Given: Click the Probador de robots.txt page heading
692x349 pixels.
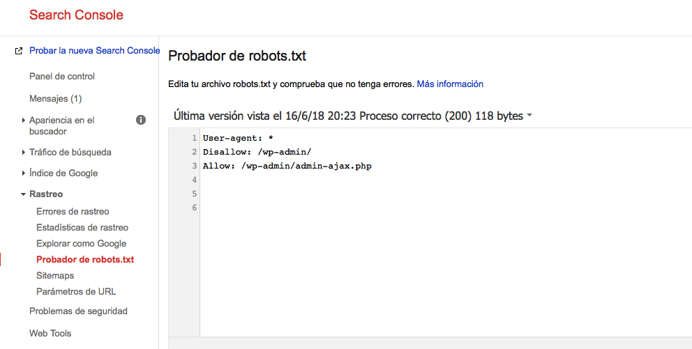Looking at the screenshot, I should pos(237,56).
